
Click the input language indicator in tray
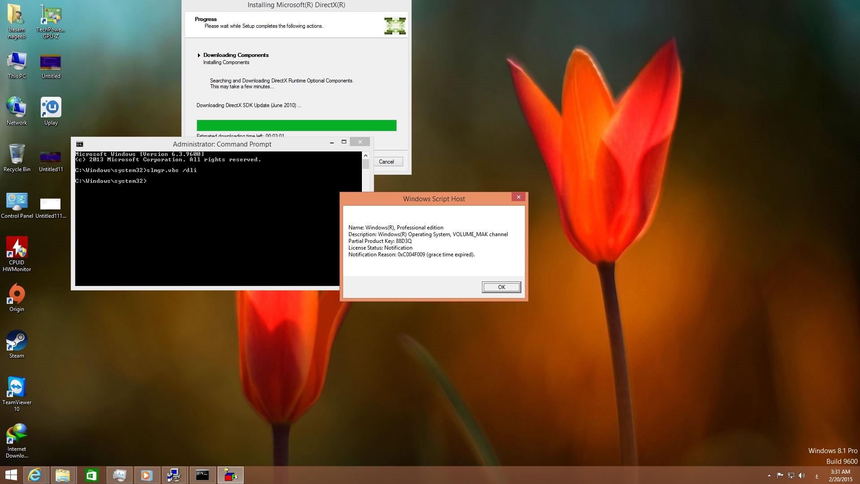pyautogui.click(x=817, y=476)
